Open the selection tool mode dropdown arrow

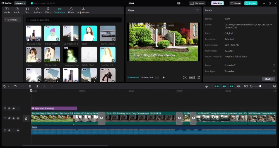click(x=9, y=86)
